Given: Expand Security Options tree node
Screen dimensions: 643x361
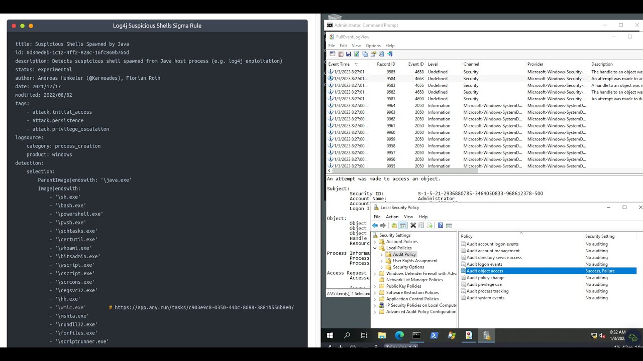Looking at the screenshot, I should click(x=381, y=267).
